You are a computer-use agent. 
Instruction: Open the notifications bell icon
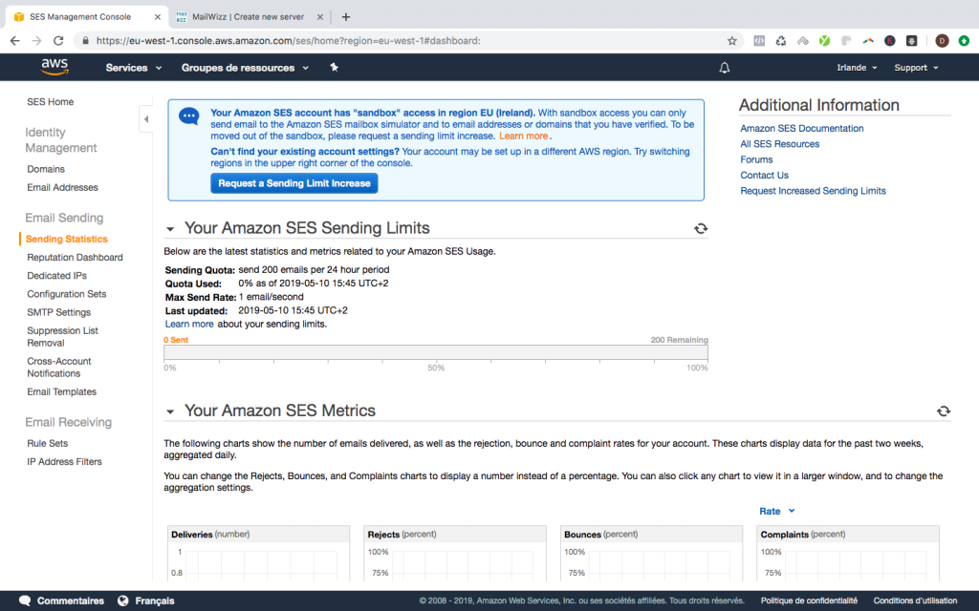tap(725, 68)
